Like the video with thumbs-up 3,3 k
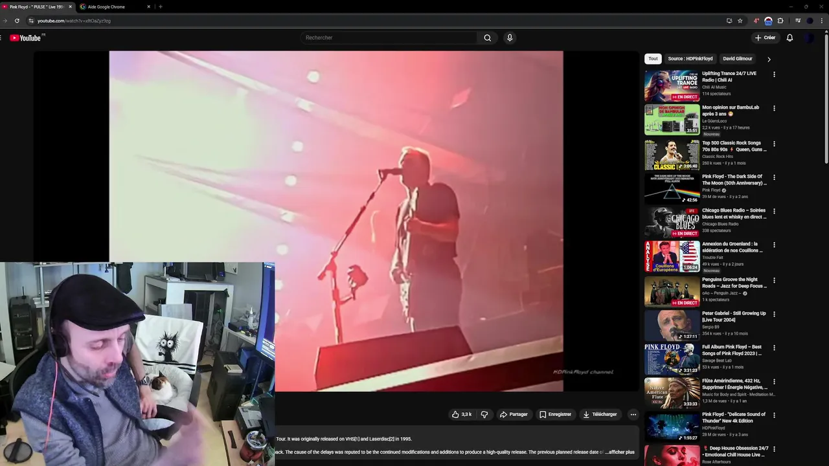 [462, 414]
